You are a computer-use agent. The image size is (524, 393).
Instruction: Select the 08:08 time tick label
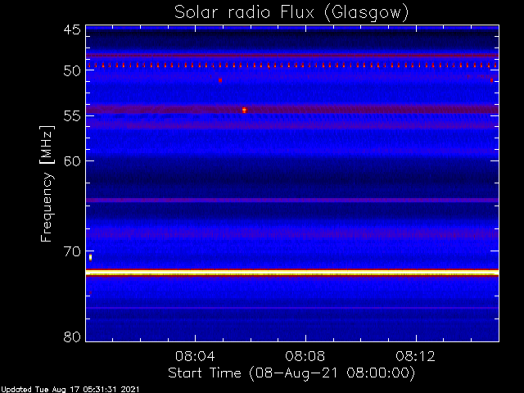pyautogui.click(x=305, y=356)
